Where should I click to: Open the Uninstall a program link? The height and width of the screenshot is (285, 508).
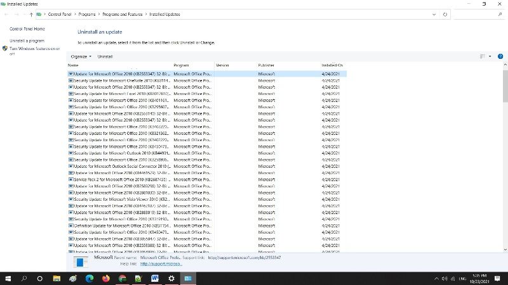[x=27, y=41]
